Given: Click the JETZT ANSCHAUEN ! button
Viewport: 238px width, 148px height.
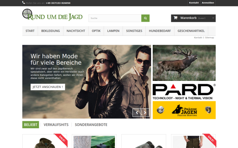Looking at the screenshot, I should [48, 87].
